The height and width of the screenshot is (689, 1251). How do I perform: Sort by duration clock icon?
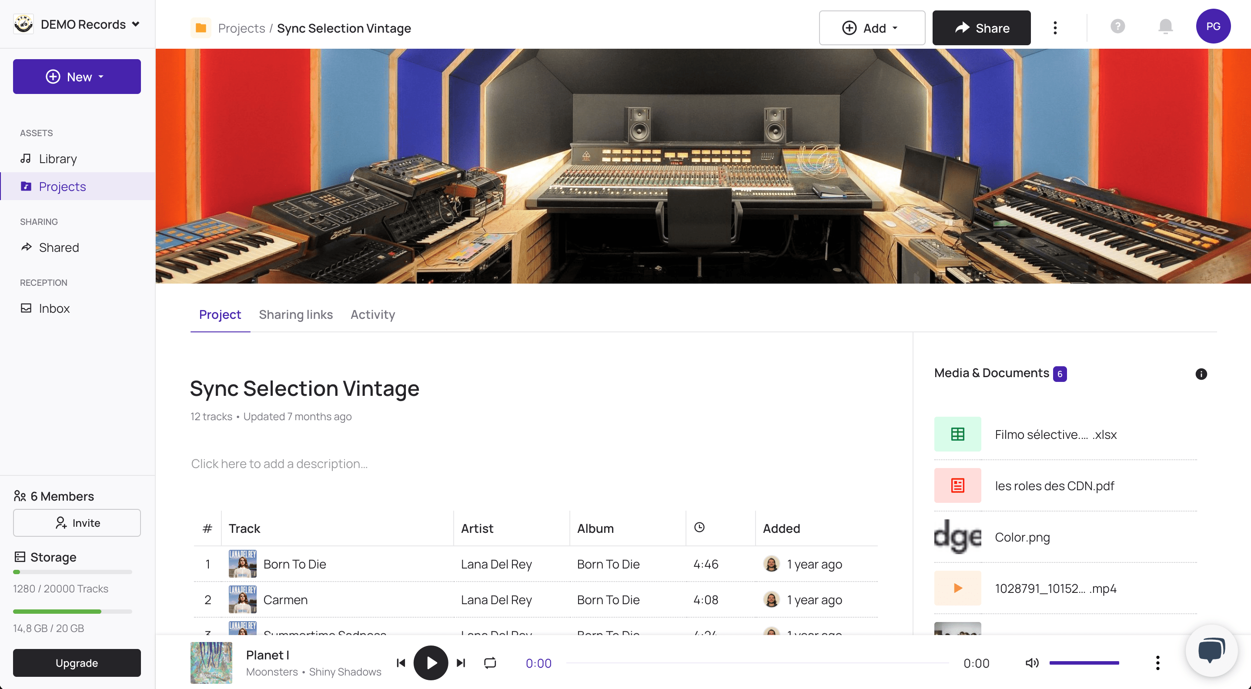coord(699,527)
